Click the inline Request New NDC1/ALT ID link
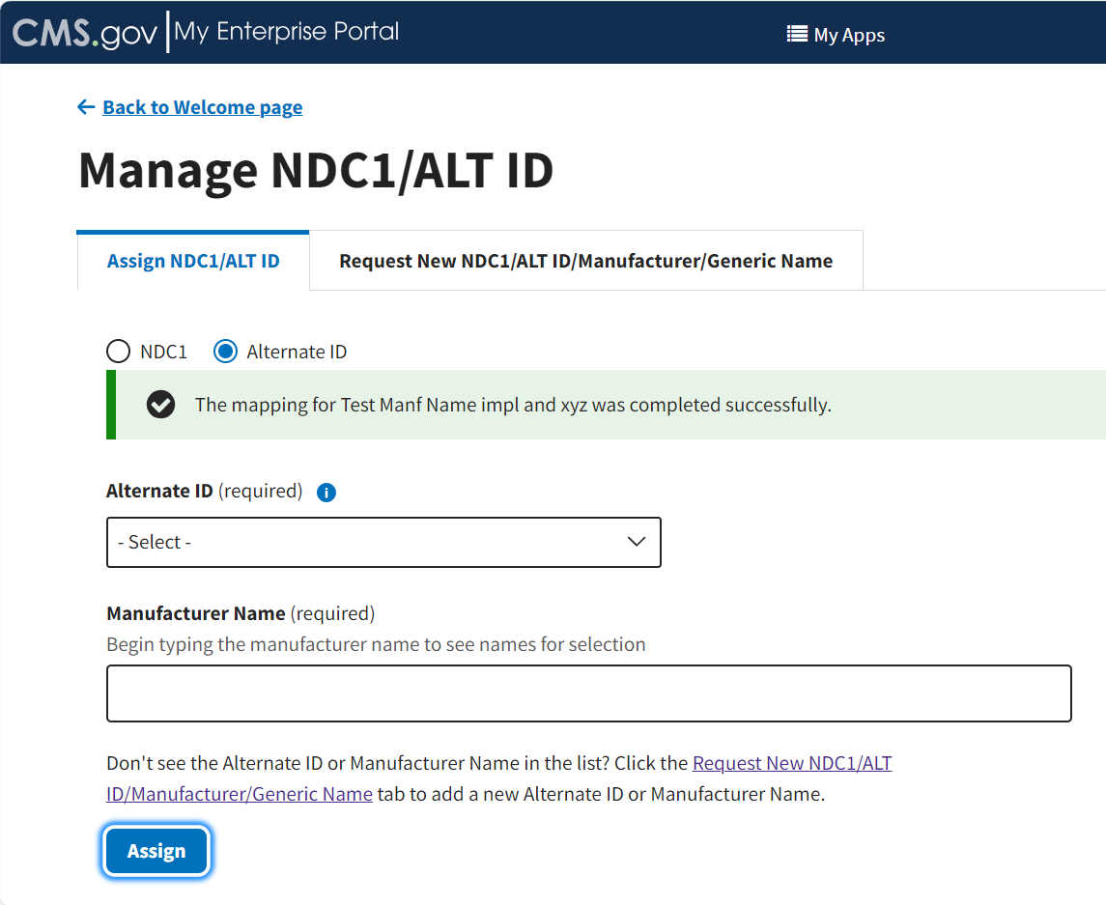1106x905 pixels. [x=791, y=764]
